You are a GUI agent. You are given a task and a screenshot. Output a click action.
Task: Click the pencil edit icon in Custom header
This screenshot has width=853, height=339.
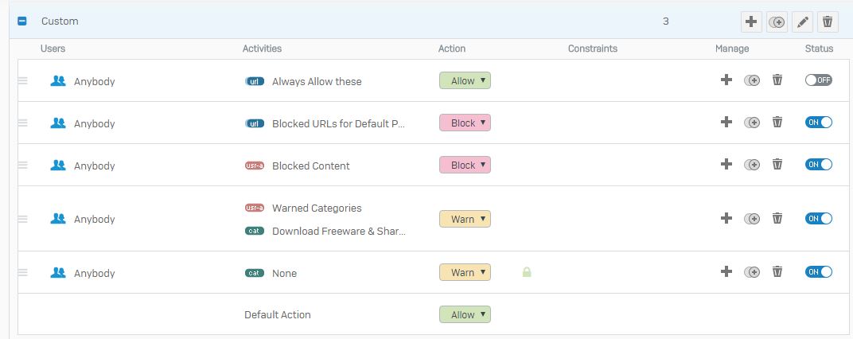coord(802,21)
